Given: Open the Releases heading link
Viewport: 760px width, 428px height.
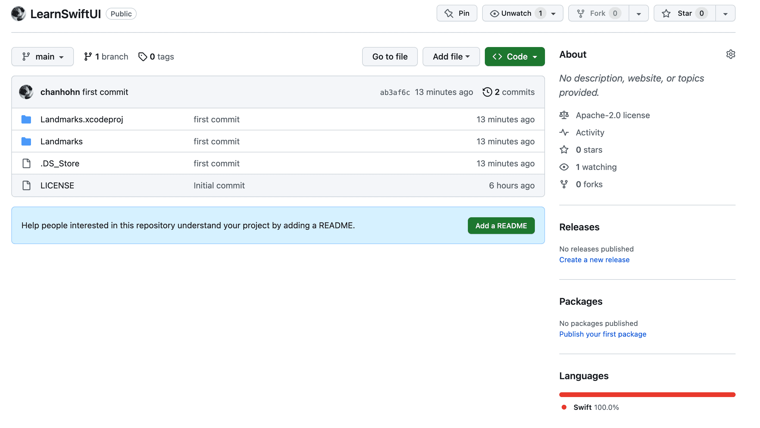Looking at the screenshot, I should [x=579, y=227].
